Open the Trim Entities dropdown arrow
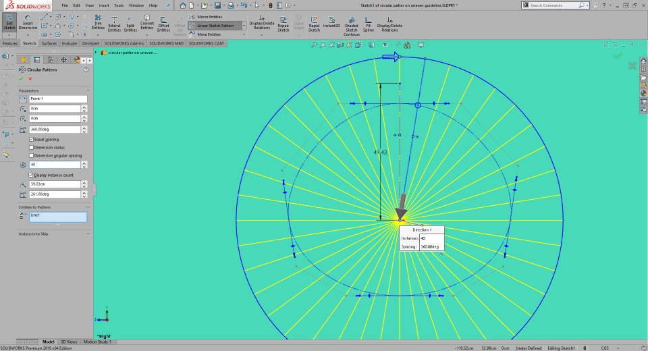This screenshot has height=351, width=648. tap(98, 34)
